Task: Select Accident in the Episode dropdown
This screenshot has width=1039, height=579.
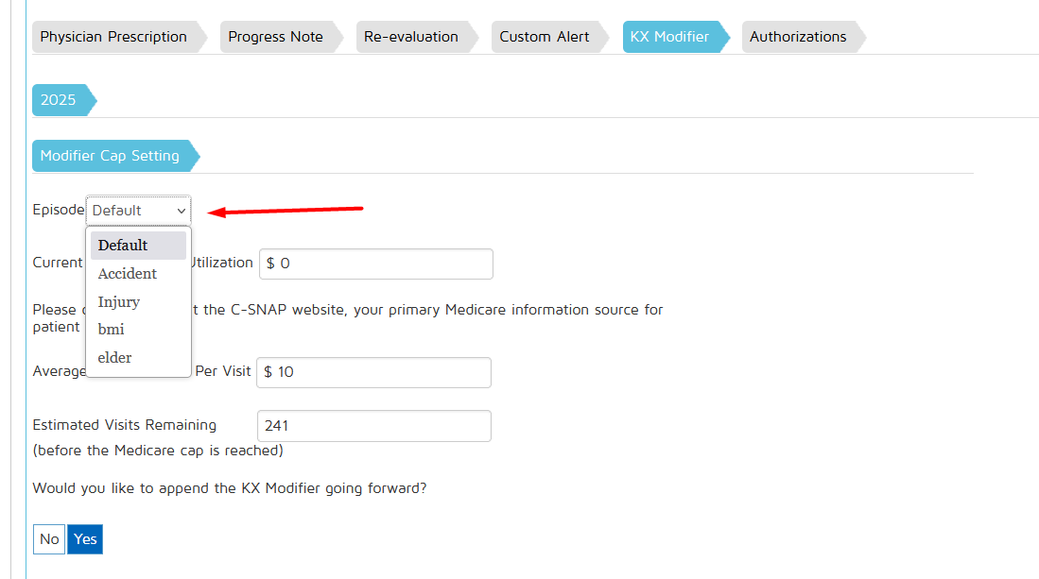Action: point(128,274)
